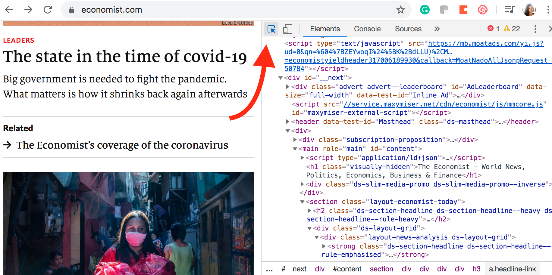
Task: Click the arrow icon before coronavirus coverage
Action: tap(7, 145)
